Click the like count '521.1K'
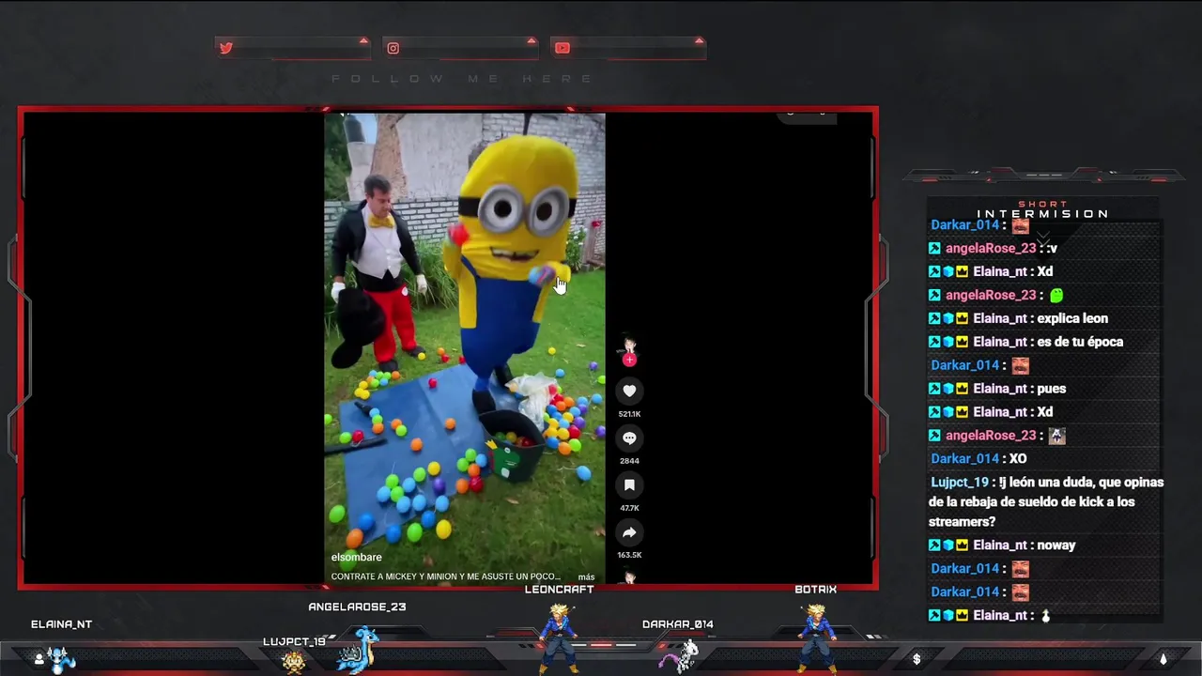This screenshot has height=676, width=1202. (x=629, y=414)
